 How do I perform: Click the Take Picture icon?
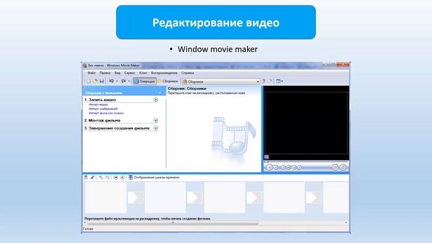coord(343,167)
